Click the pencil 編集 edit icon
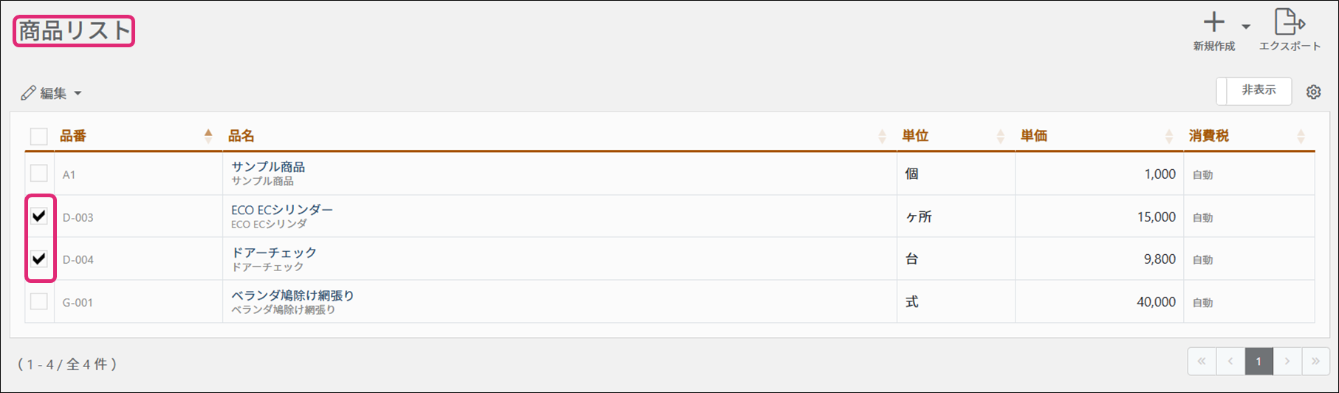1339x393 pixels. coord(29,93)
